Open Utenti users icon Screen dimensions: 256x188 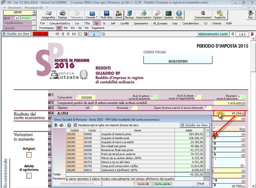coord(119,15)
